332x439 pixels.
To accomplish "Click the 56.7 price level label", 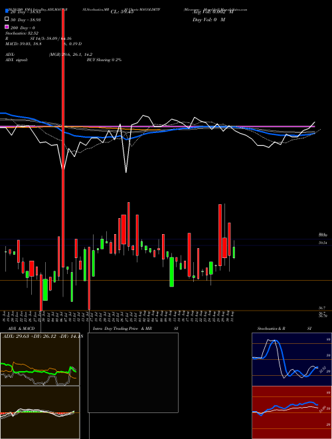I will pos(322,308).
